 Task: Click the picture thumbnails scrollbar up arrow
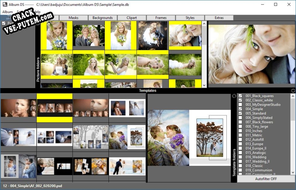click(x=204, y=24)
